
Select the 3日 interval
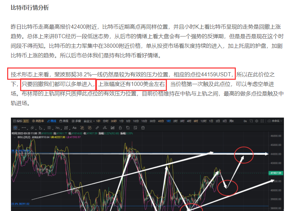coord(225,121)
